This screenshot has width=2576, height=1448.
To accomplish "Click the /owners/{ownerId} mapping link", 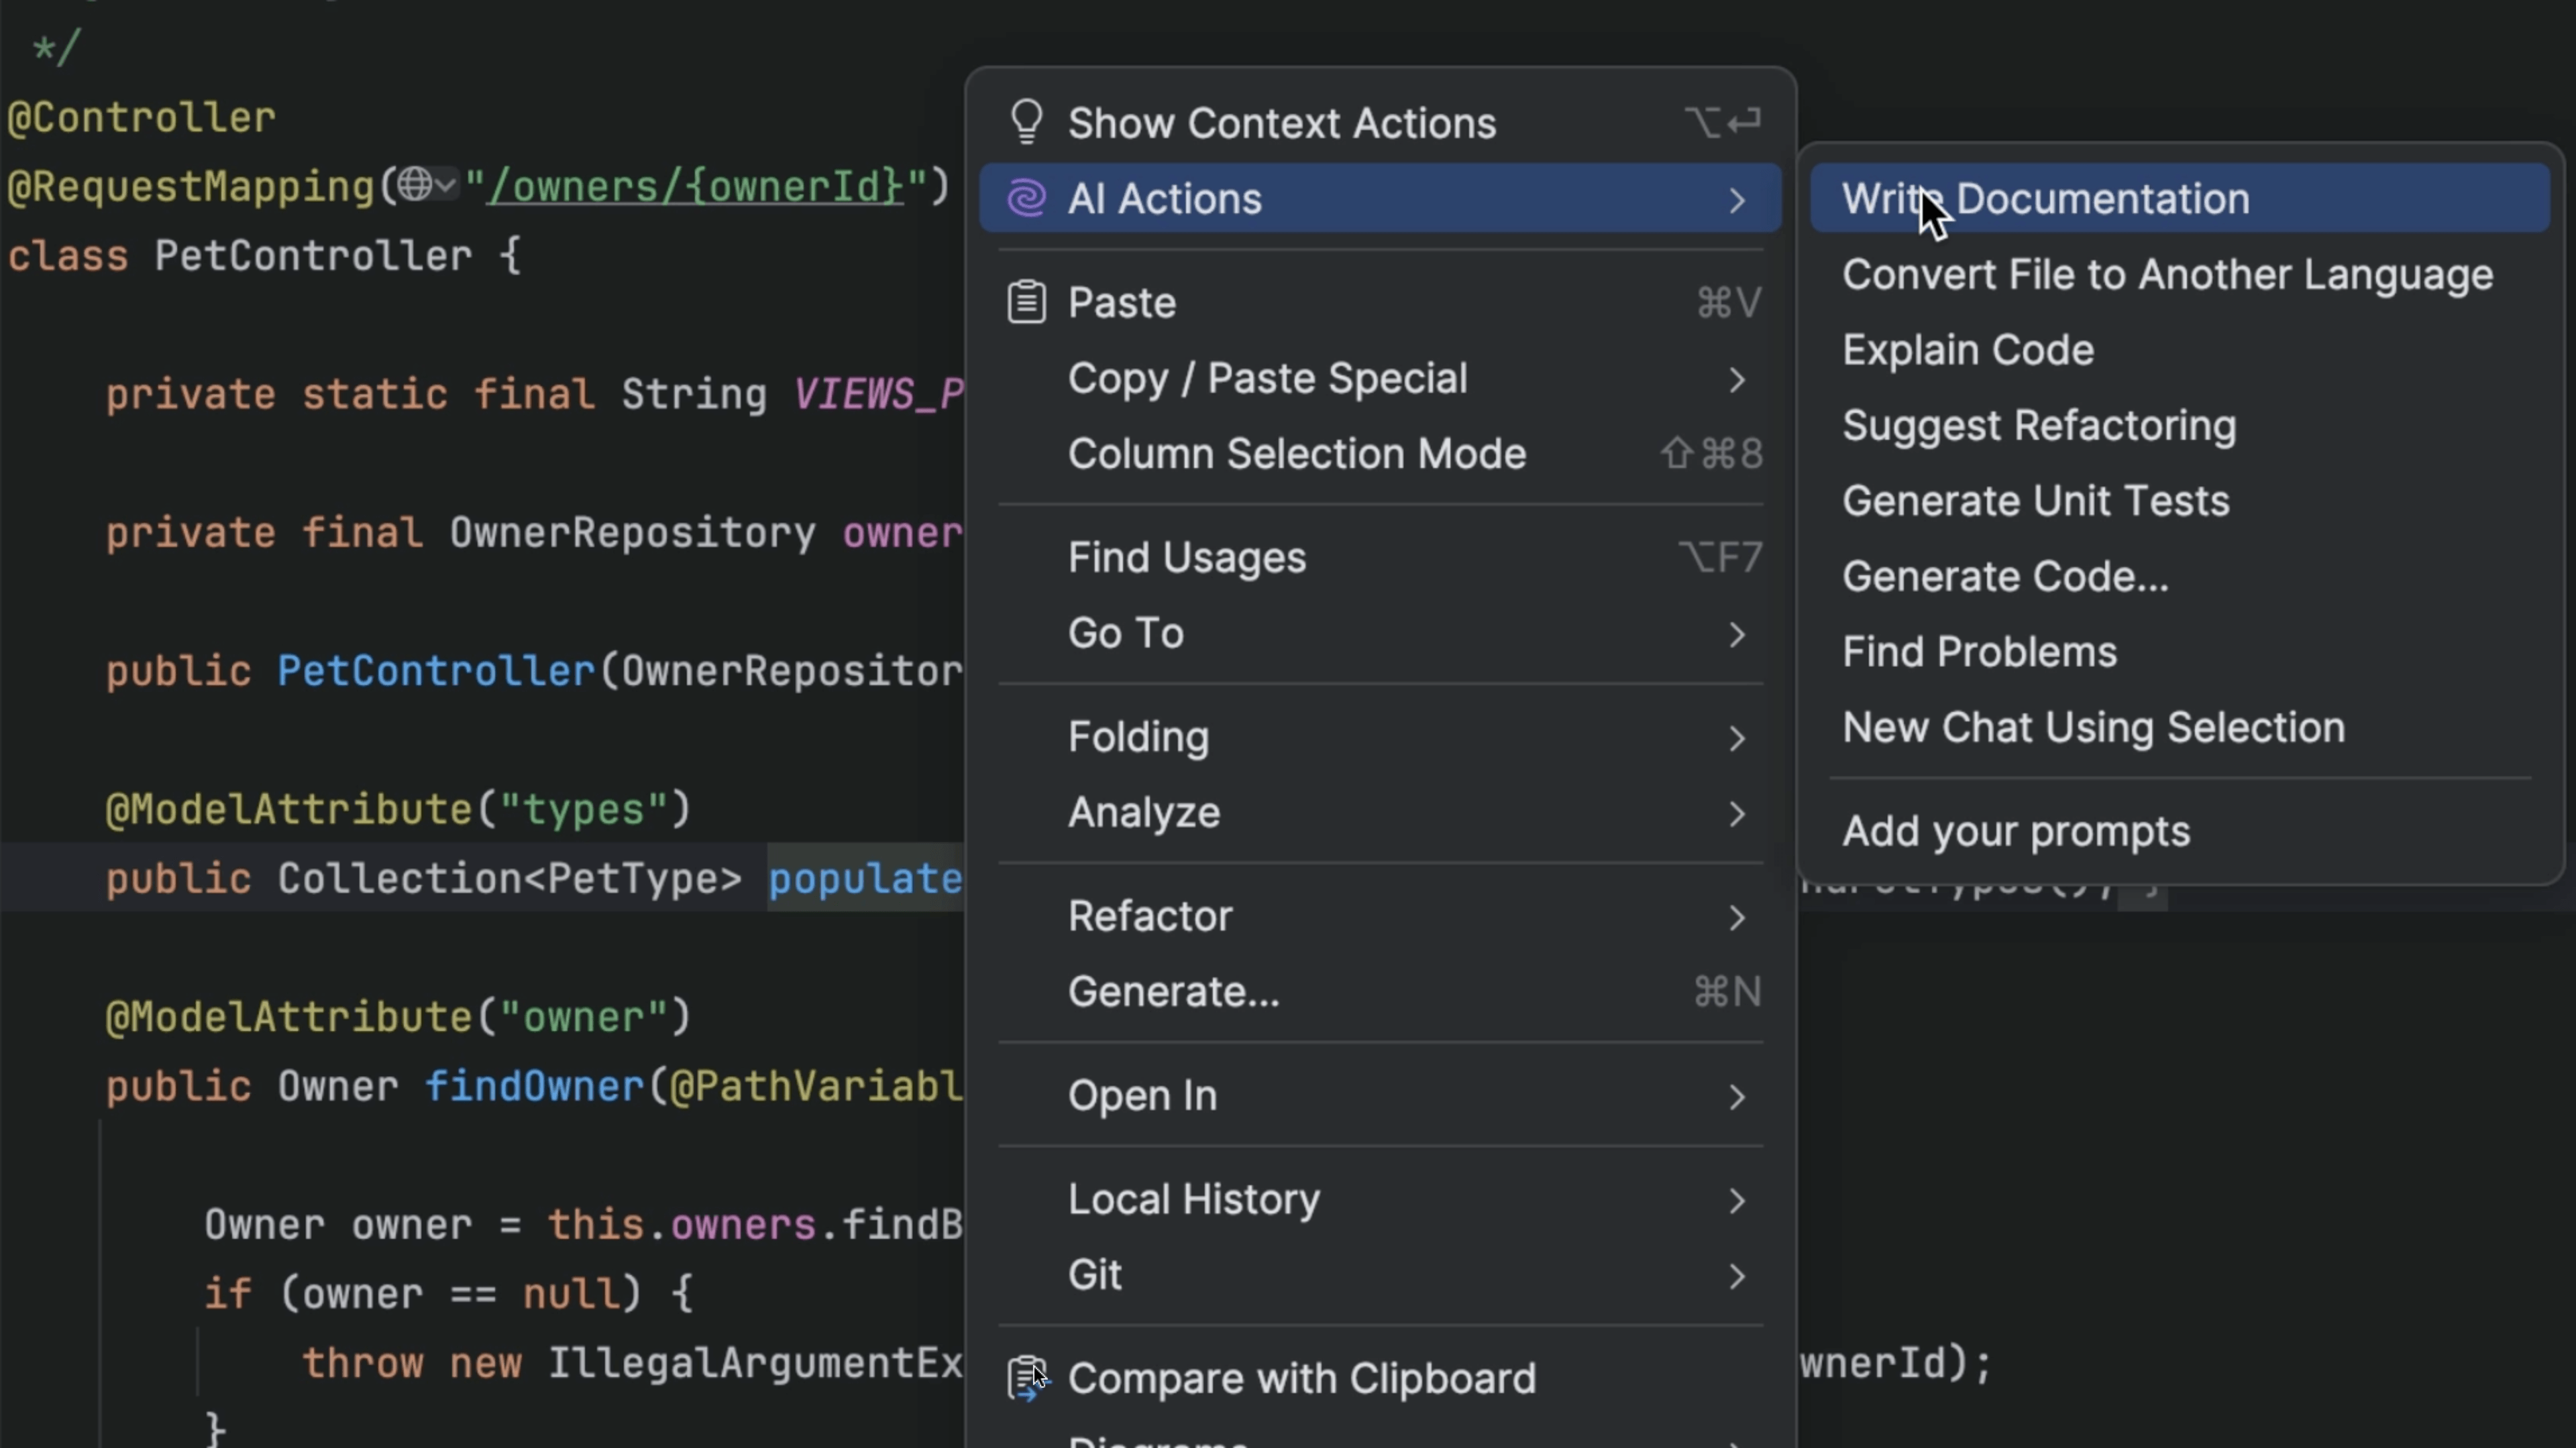I will tap(699, 186).
